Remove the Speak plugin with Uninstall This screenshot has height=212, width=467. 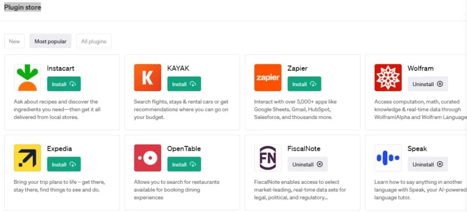tap(427, 164)
